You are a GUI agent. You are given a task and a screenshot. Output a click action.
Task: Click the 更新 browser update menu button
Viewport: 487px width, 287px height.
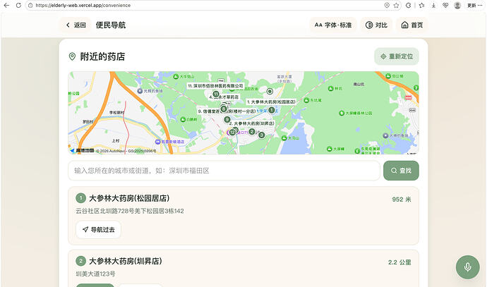(474, 5)
